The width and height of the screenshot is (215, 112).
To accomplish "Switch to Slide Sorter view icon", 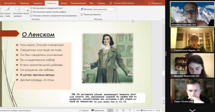I will tap(117, 110).
